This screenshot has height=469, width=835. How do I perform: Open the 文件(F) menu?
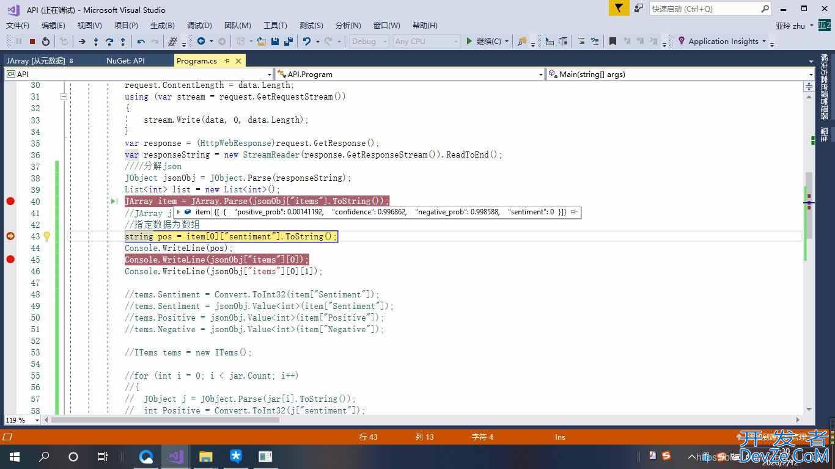point(18,26)
